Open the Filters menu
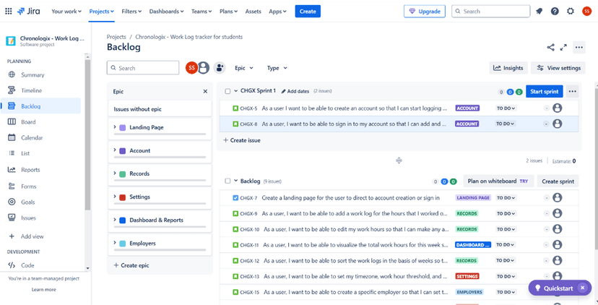This screenshot has height=305, width=598. coord(131,12)
